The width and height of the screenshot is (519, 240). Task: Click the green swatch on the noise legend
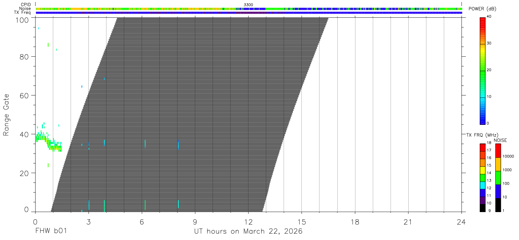498,178
